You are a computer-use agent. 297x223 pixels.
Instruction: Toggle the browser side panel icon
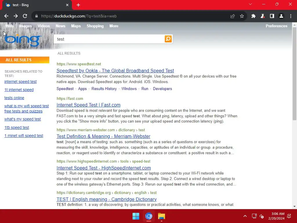[x=272, y=16]
